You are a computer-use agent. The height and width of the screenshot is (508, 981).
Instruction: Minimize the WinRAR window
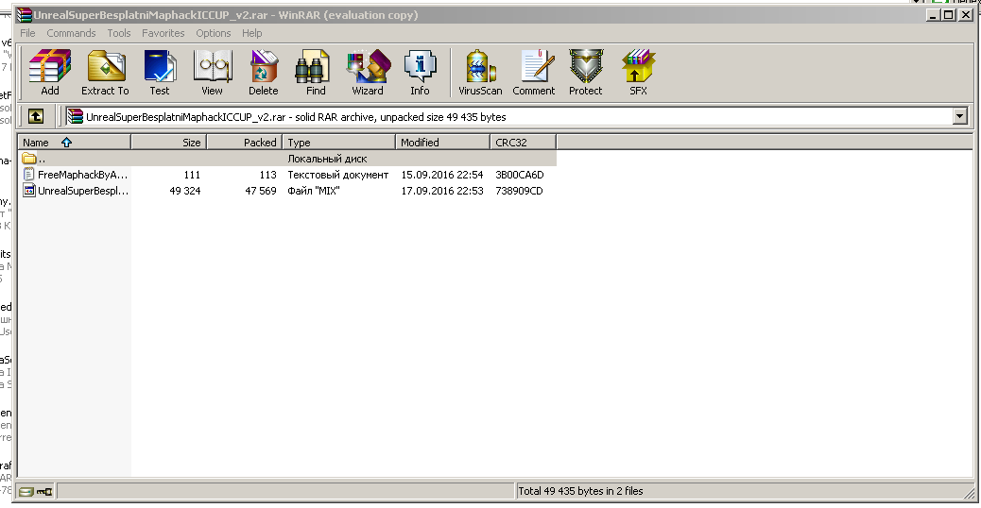(934, 15)
